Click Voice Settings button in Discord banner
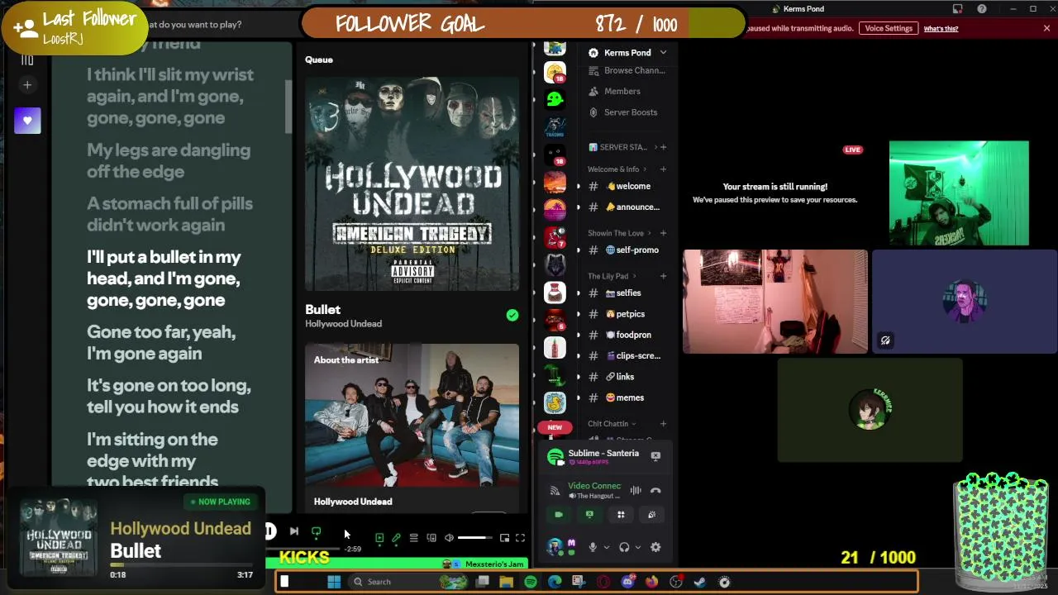The image size is (1058, 595). [888, 28]
